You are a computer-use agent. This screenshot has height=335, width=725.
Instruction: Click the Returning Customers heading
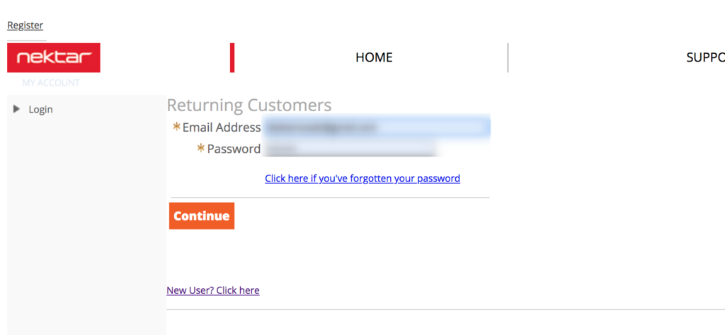pos(249,106)
